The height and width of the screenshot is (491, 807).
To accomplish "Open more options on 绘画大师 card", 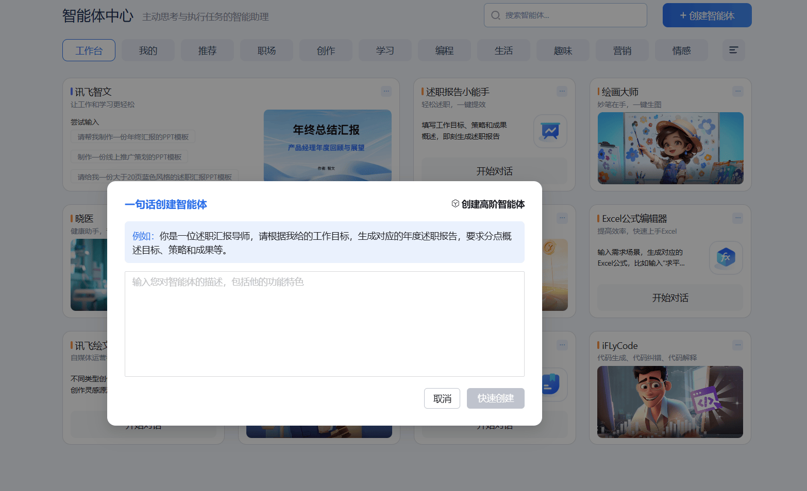I will click(738, 91).
